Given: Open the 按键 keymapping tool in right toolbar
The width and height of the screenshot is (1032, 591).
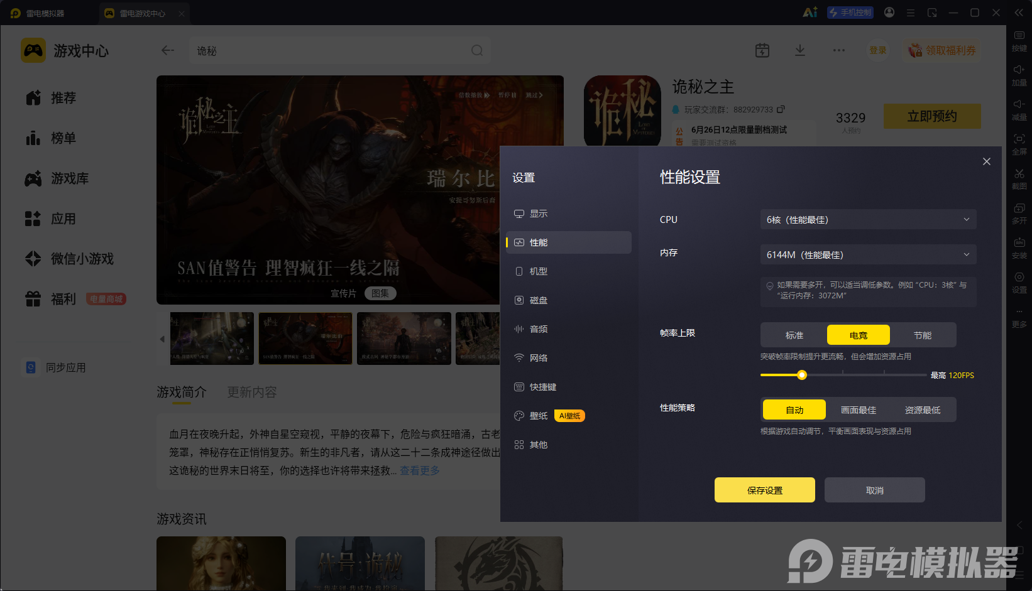Looking at the screenshot, I should 1019,41.
